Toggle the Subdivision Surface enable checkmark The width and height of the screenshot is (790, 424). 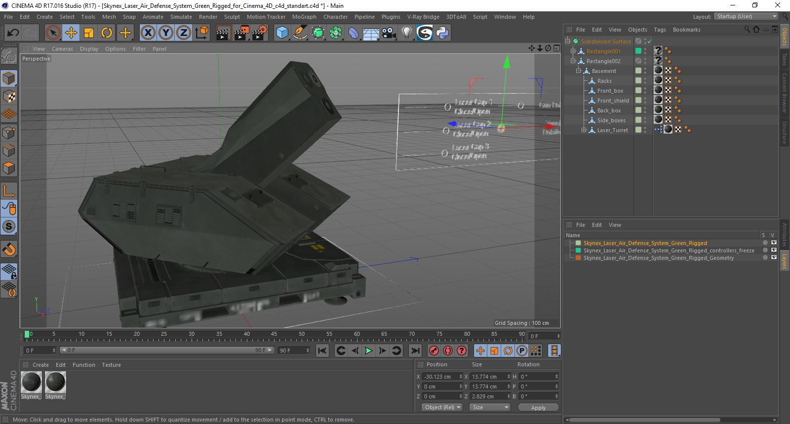click(x=650, y=41)
